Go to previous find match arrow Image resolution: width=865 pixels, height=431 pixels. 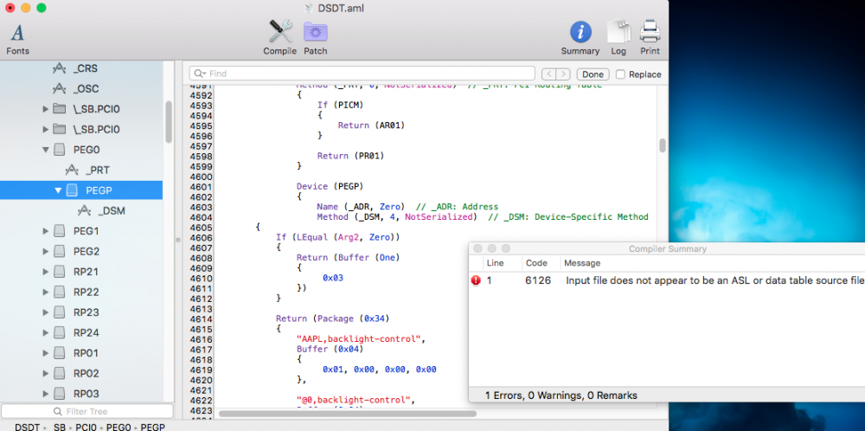(x=549, y=74)
